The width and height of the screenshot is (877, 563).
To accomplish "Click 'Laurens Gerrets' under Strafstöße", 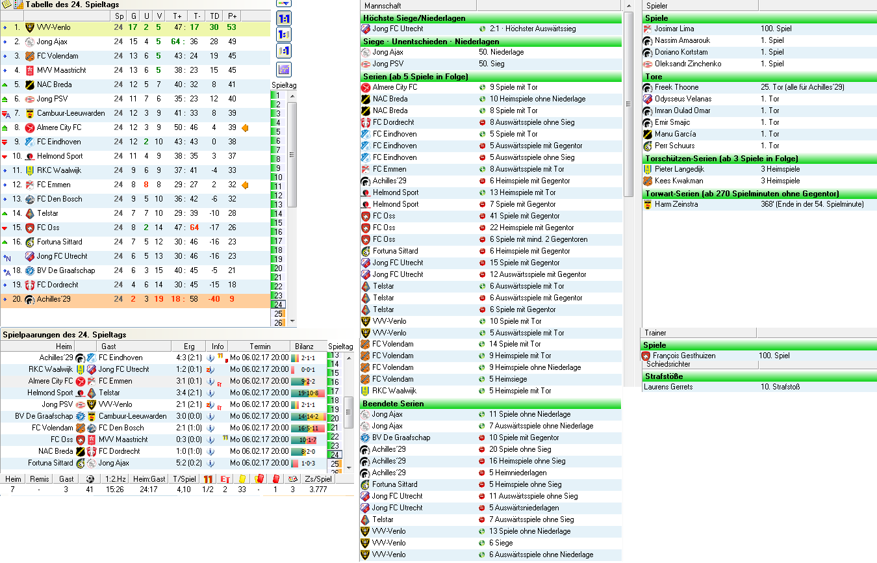I will 668,387.
